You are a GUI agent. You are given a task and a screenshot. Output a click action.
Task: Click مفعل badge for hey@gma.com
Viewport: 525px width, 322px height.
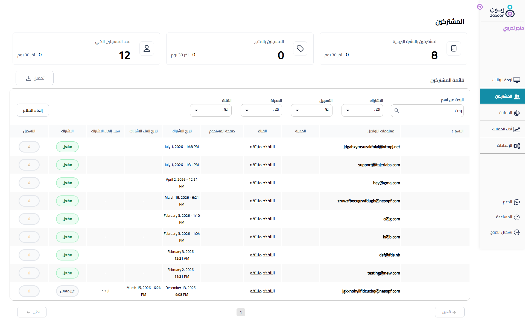[x=67, y=183]
